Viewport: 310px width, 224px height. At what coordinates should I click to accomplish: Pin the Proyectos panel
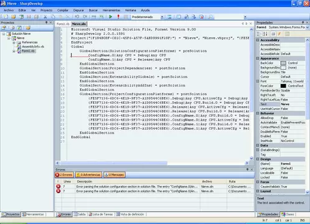[x=47, y=22]
